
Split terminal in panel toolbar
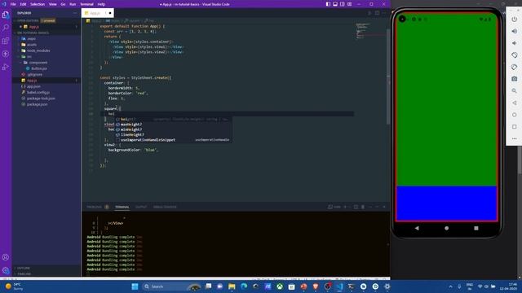coord(356,207)
